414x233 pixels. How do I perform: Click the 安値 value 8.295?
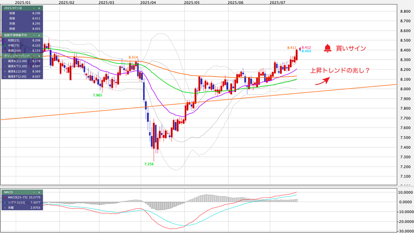click(x=36, y=23)
